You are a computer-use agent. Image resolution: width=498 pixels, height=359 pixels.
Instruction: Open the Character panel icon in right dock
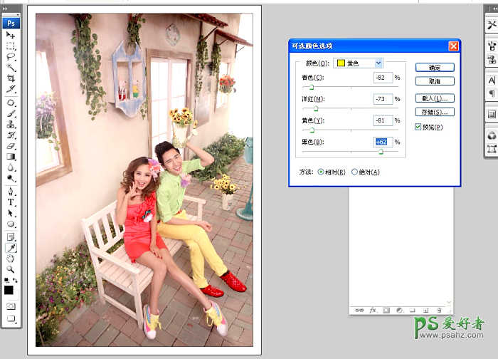click(x=492, y=80)
